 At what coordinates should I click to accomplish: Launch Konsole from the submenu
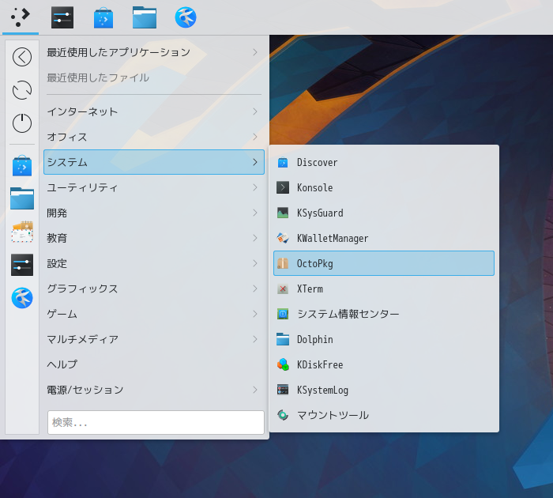click(384, 188)
